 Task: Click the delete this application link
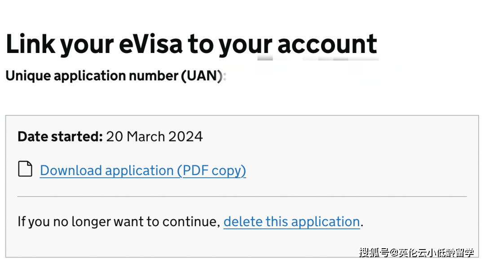(x=291, y=222)
